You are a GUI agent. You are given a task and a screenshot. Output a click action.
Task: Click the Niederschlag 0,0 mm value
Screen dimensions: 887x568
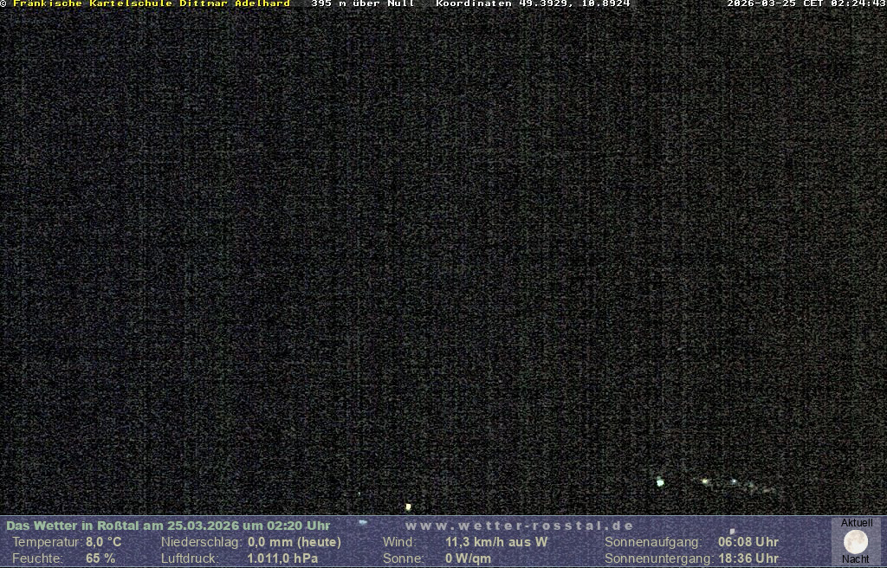tap(294, 542)
